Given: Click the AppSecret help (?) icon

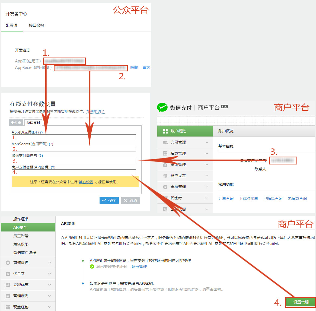Looking at the screenshot, I should click(x=51, y=144).
